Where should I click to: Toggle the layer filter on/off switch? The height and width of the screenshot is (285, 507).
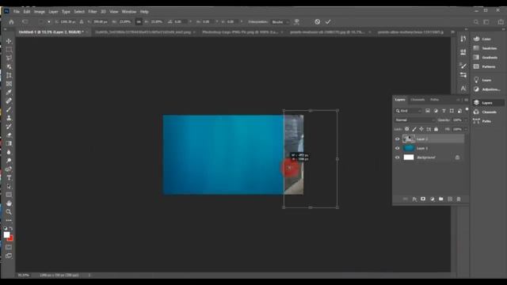coord(467,109)
